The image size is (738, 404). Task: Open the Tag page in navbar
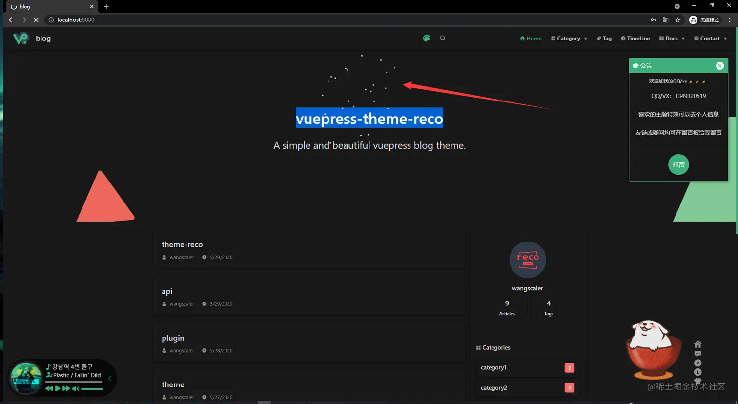[x=604, y=38]
